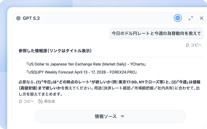Screen dimensions: 207x129
Task: Click the OpenAI logo next to GPT 5.2
Action: pos(18,18)
